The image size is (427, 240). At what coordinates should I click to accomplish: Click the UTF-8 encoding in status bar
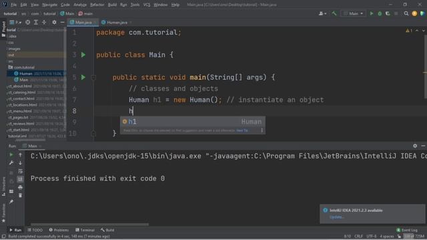(371, 237)
